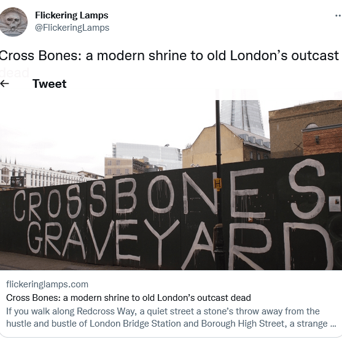Click the faded word 'dead' under the tweet
The height and width of the screenshot is (342, 342).
[14, 72]
